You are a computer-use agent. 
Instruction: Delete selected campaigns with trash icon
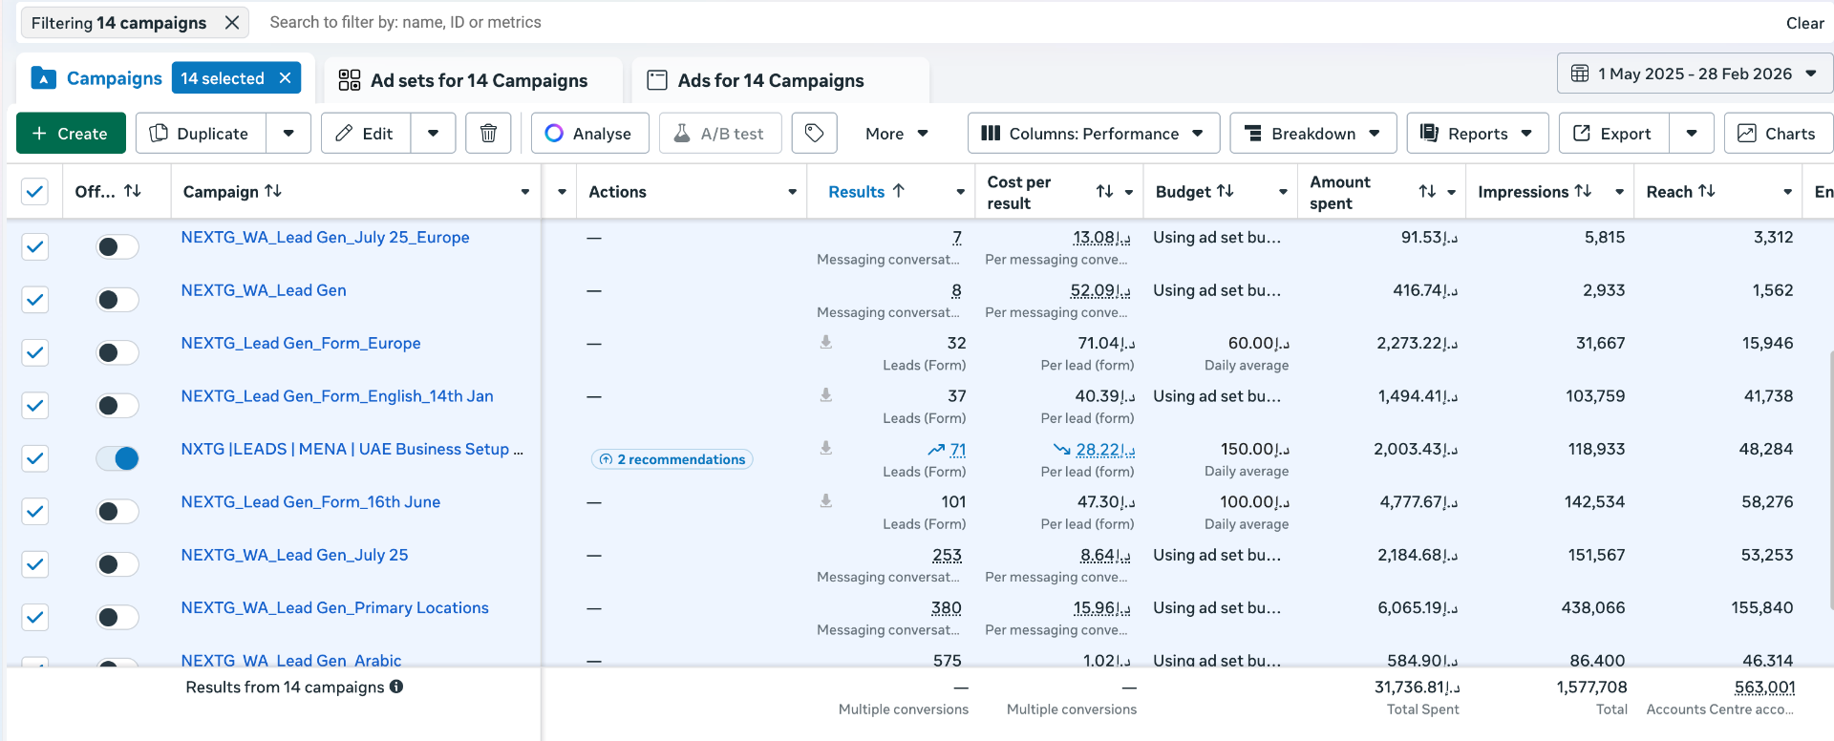click(488, 134)
